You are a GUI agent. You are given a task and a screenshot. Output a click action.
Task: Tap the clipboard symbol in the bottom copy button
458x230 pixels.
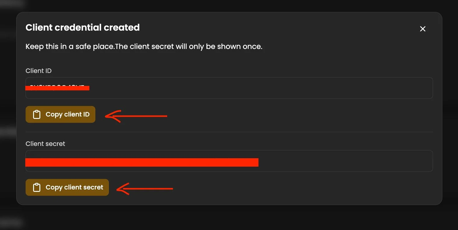(x=36, y=187)
